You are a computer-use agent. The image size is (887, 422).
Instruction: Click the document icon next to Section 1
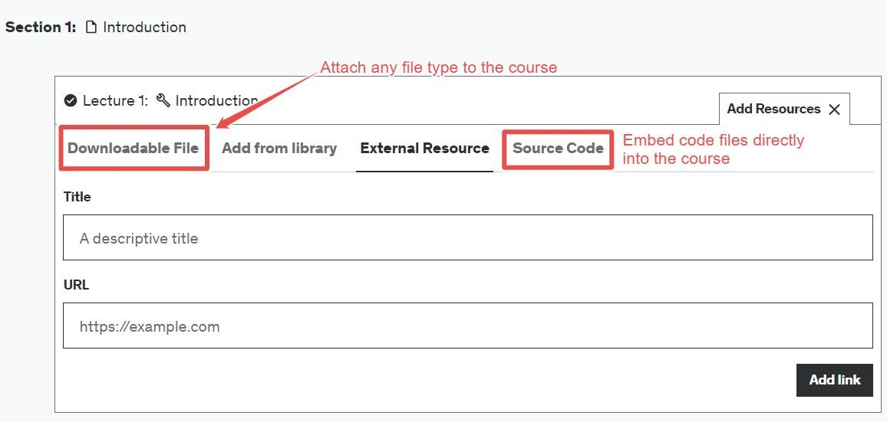click(91, 27)
